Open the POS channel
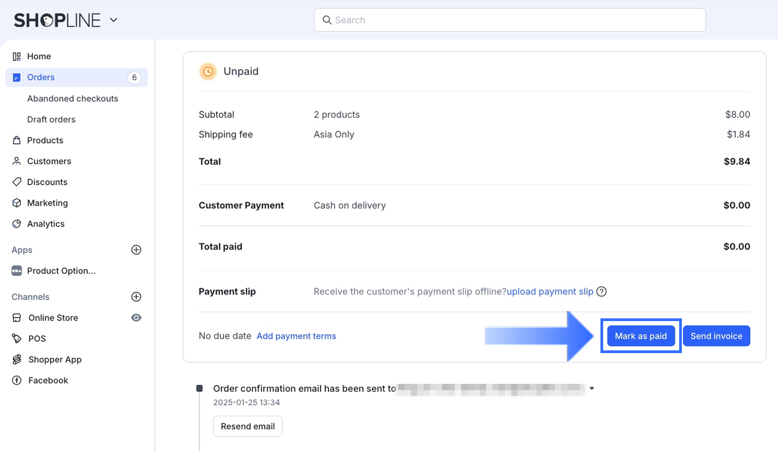 tap(37, 338)
